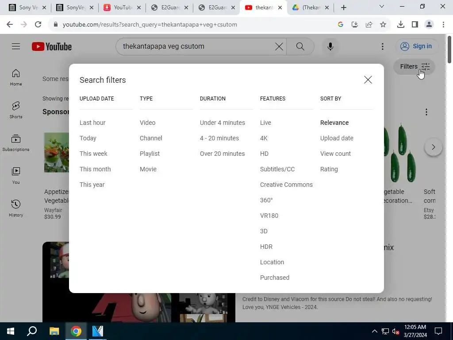The height and width of the screenshot is (340, 453).
Task: Clear the search box with the X icon
Action: tap(279, 46)
